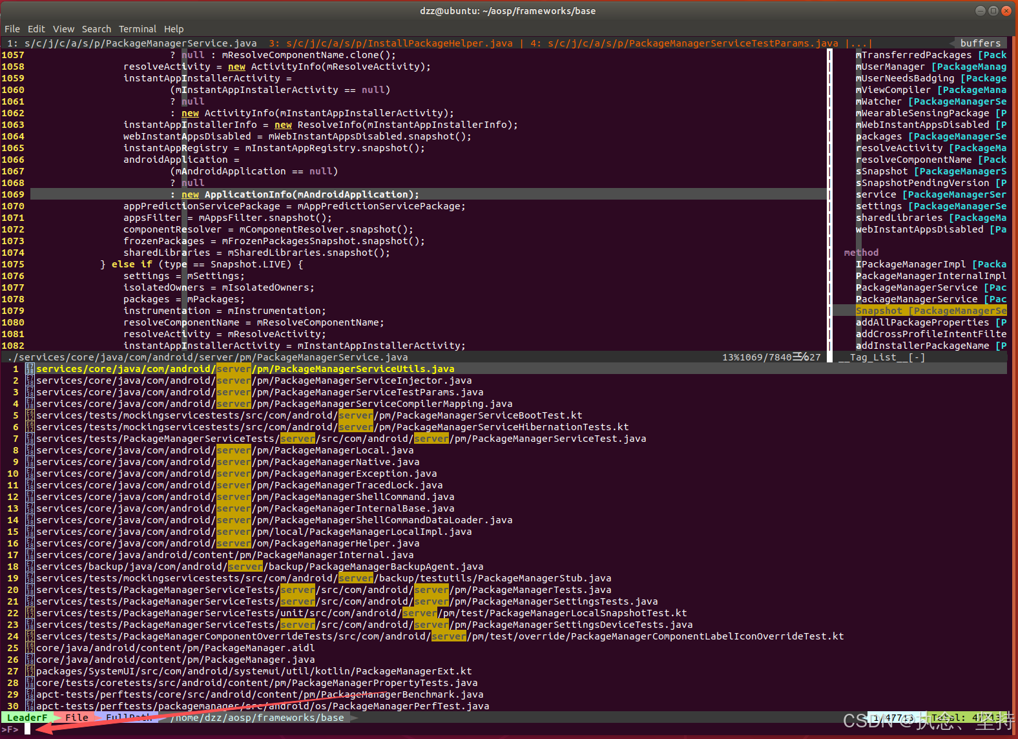
Task: Click file icon of PackageManagerStub.java result
Action: [x=30, y=578]
